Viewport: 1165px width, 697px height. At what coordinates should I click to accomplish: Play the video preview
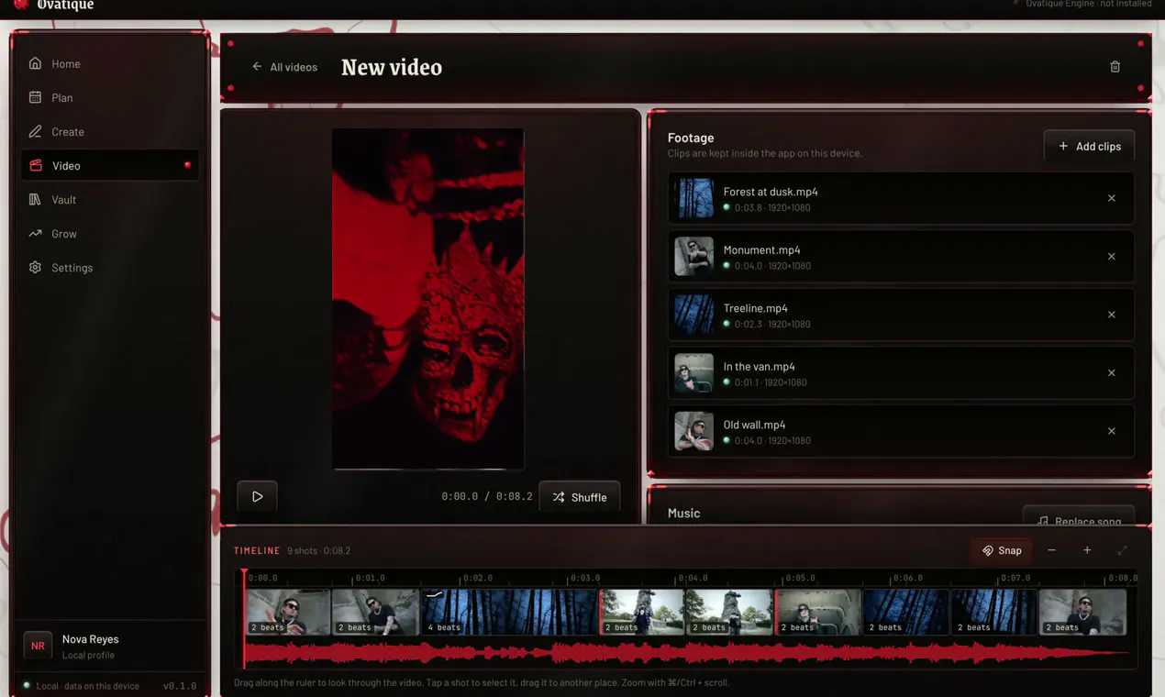(257, 496)
